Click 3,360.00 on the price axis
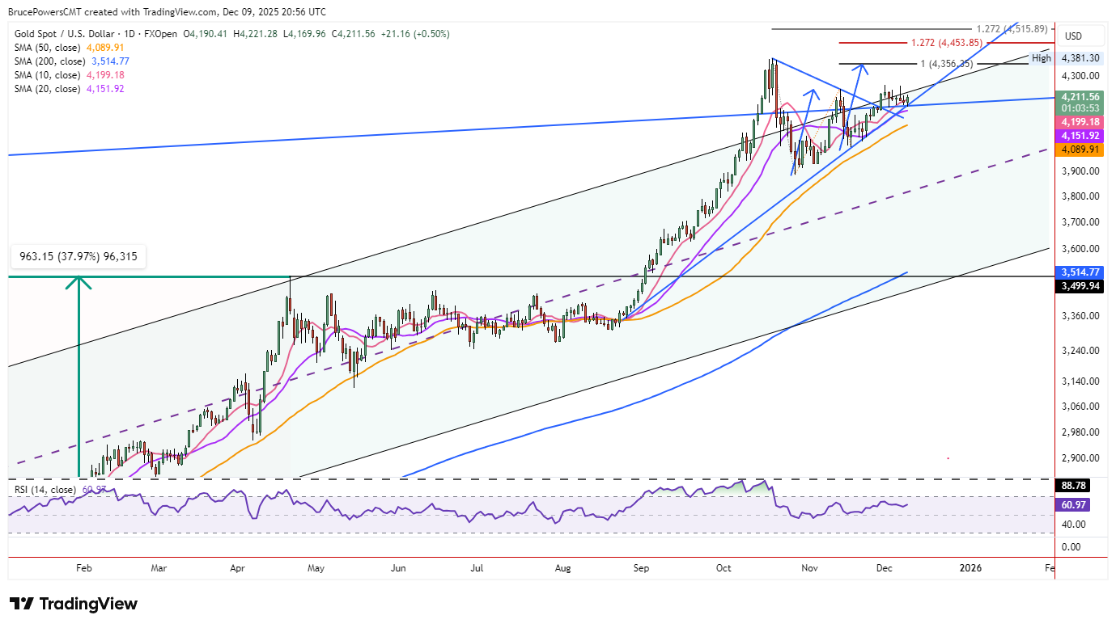This screenshot has width=1116, height=628. point(1080,316)
